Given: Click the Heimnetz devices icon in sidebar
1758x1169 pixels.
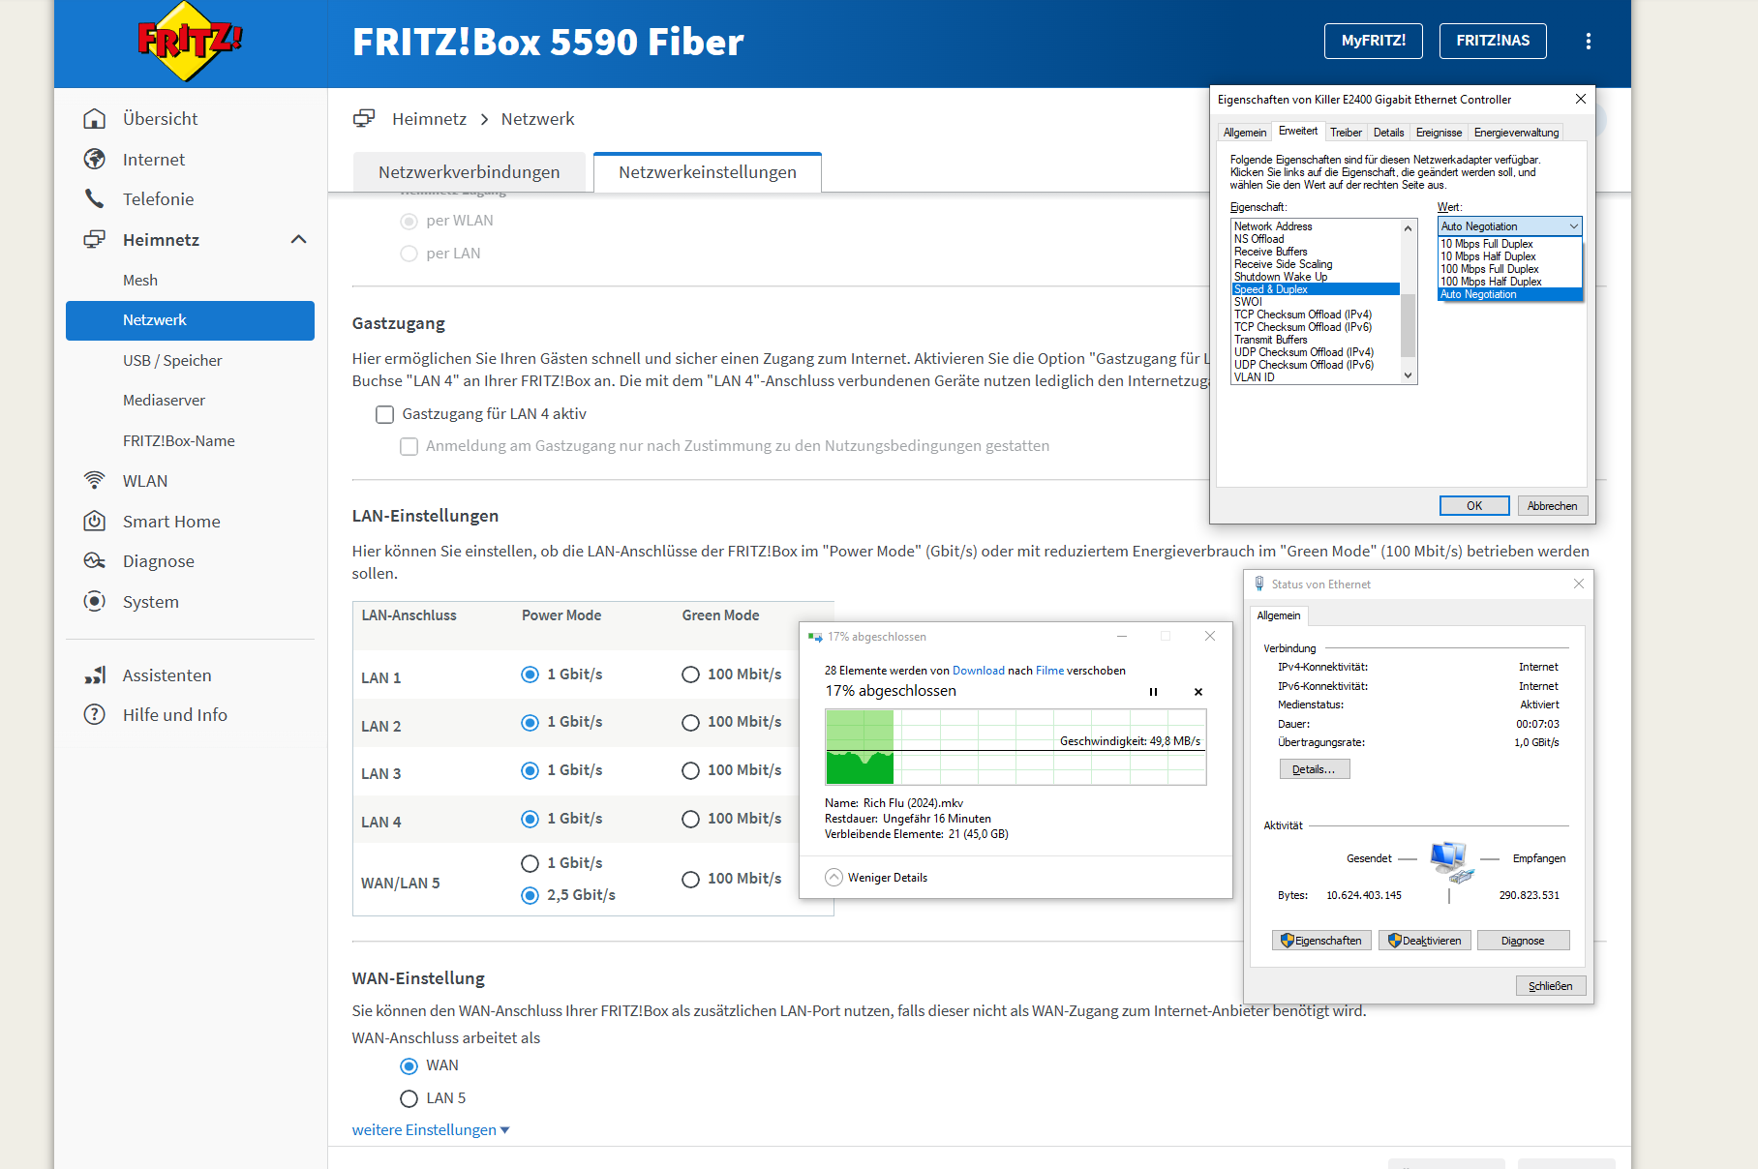Looking at the screenshot, I should pyautogui.click(x=94, y=239).
